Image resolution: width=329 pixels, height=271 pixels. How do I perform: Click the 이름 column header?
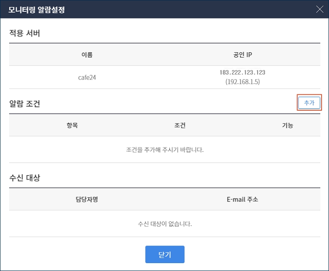(87, 55)
